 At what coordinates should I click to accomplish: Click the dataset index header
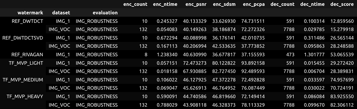61,13
